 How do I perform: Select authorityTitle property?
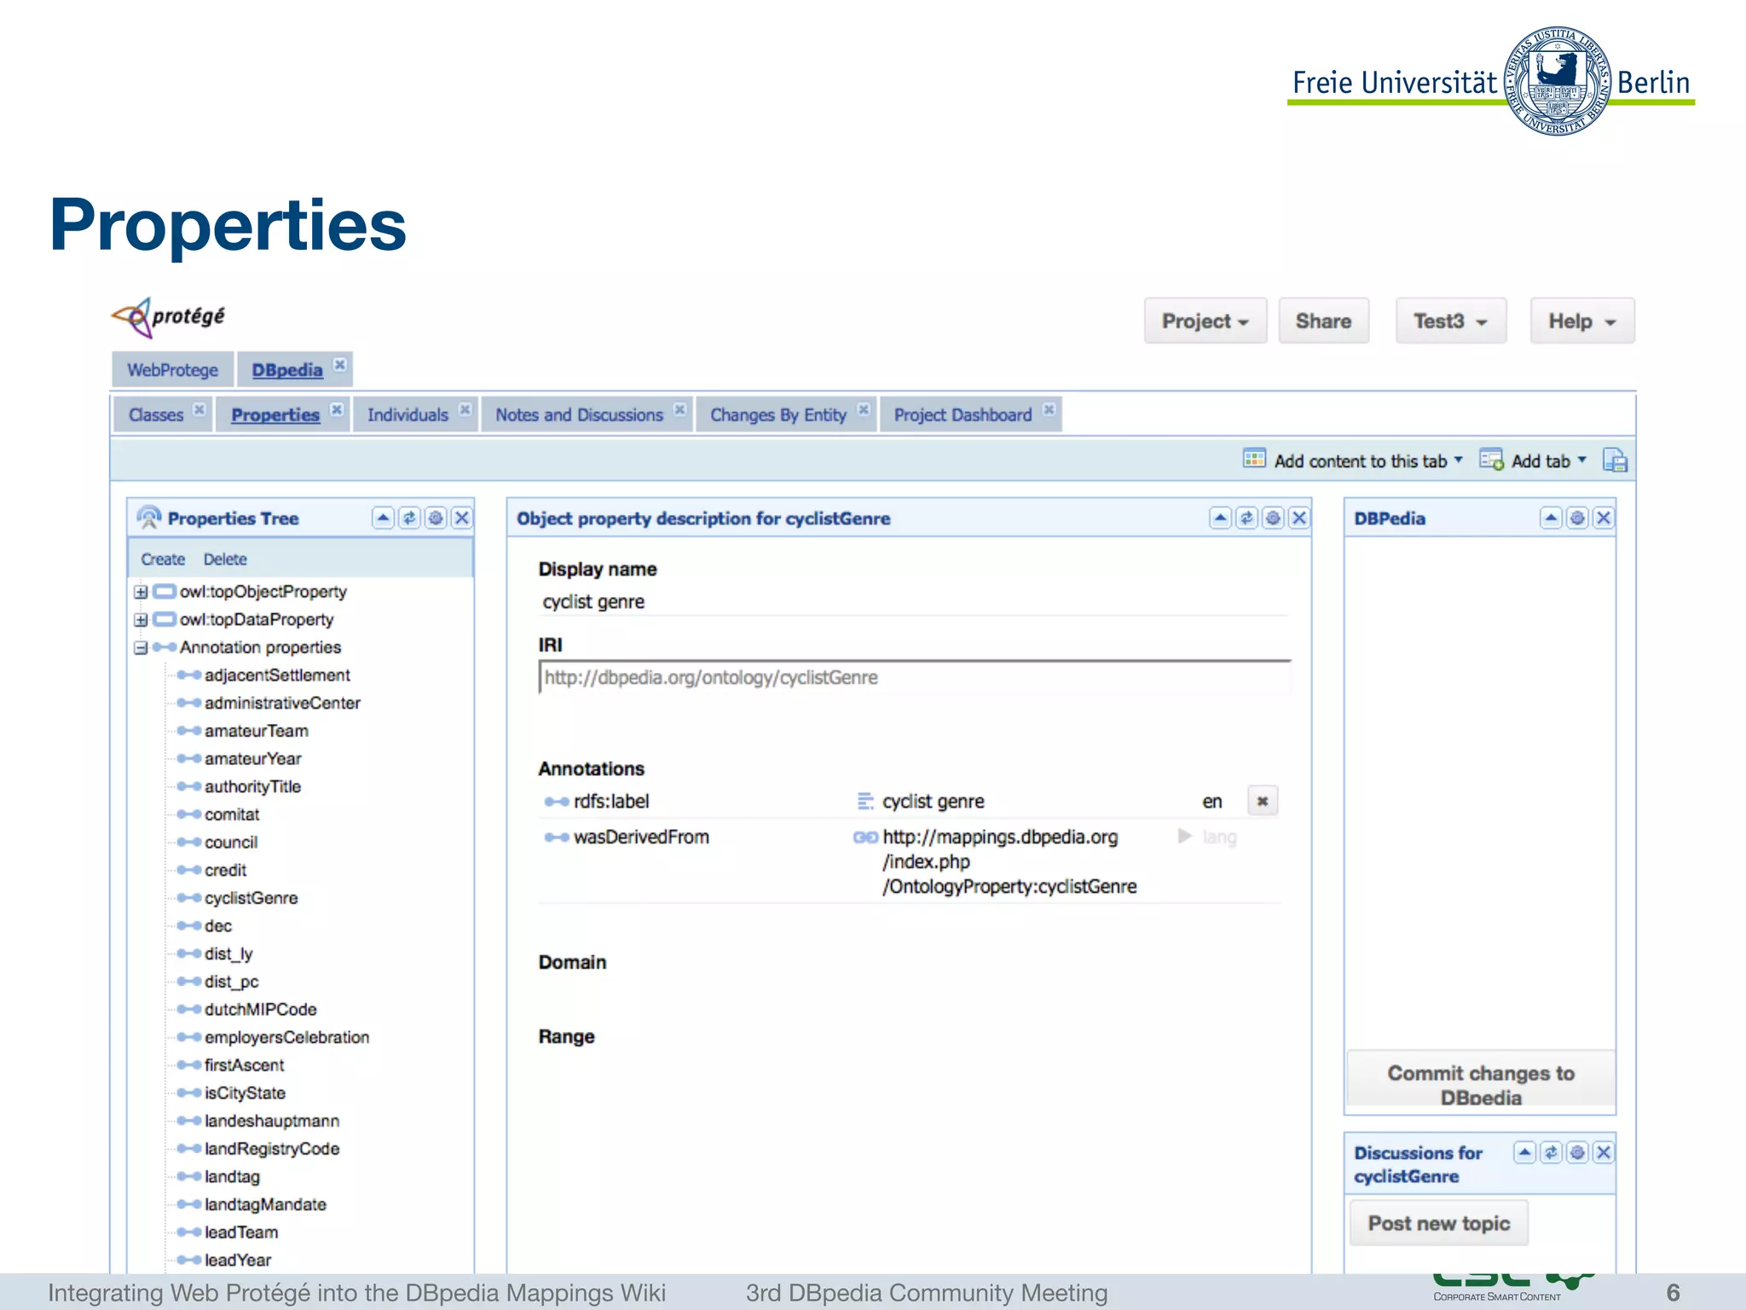252,787
